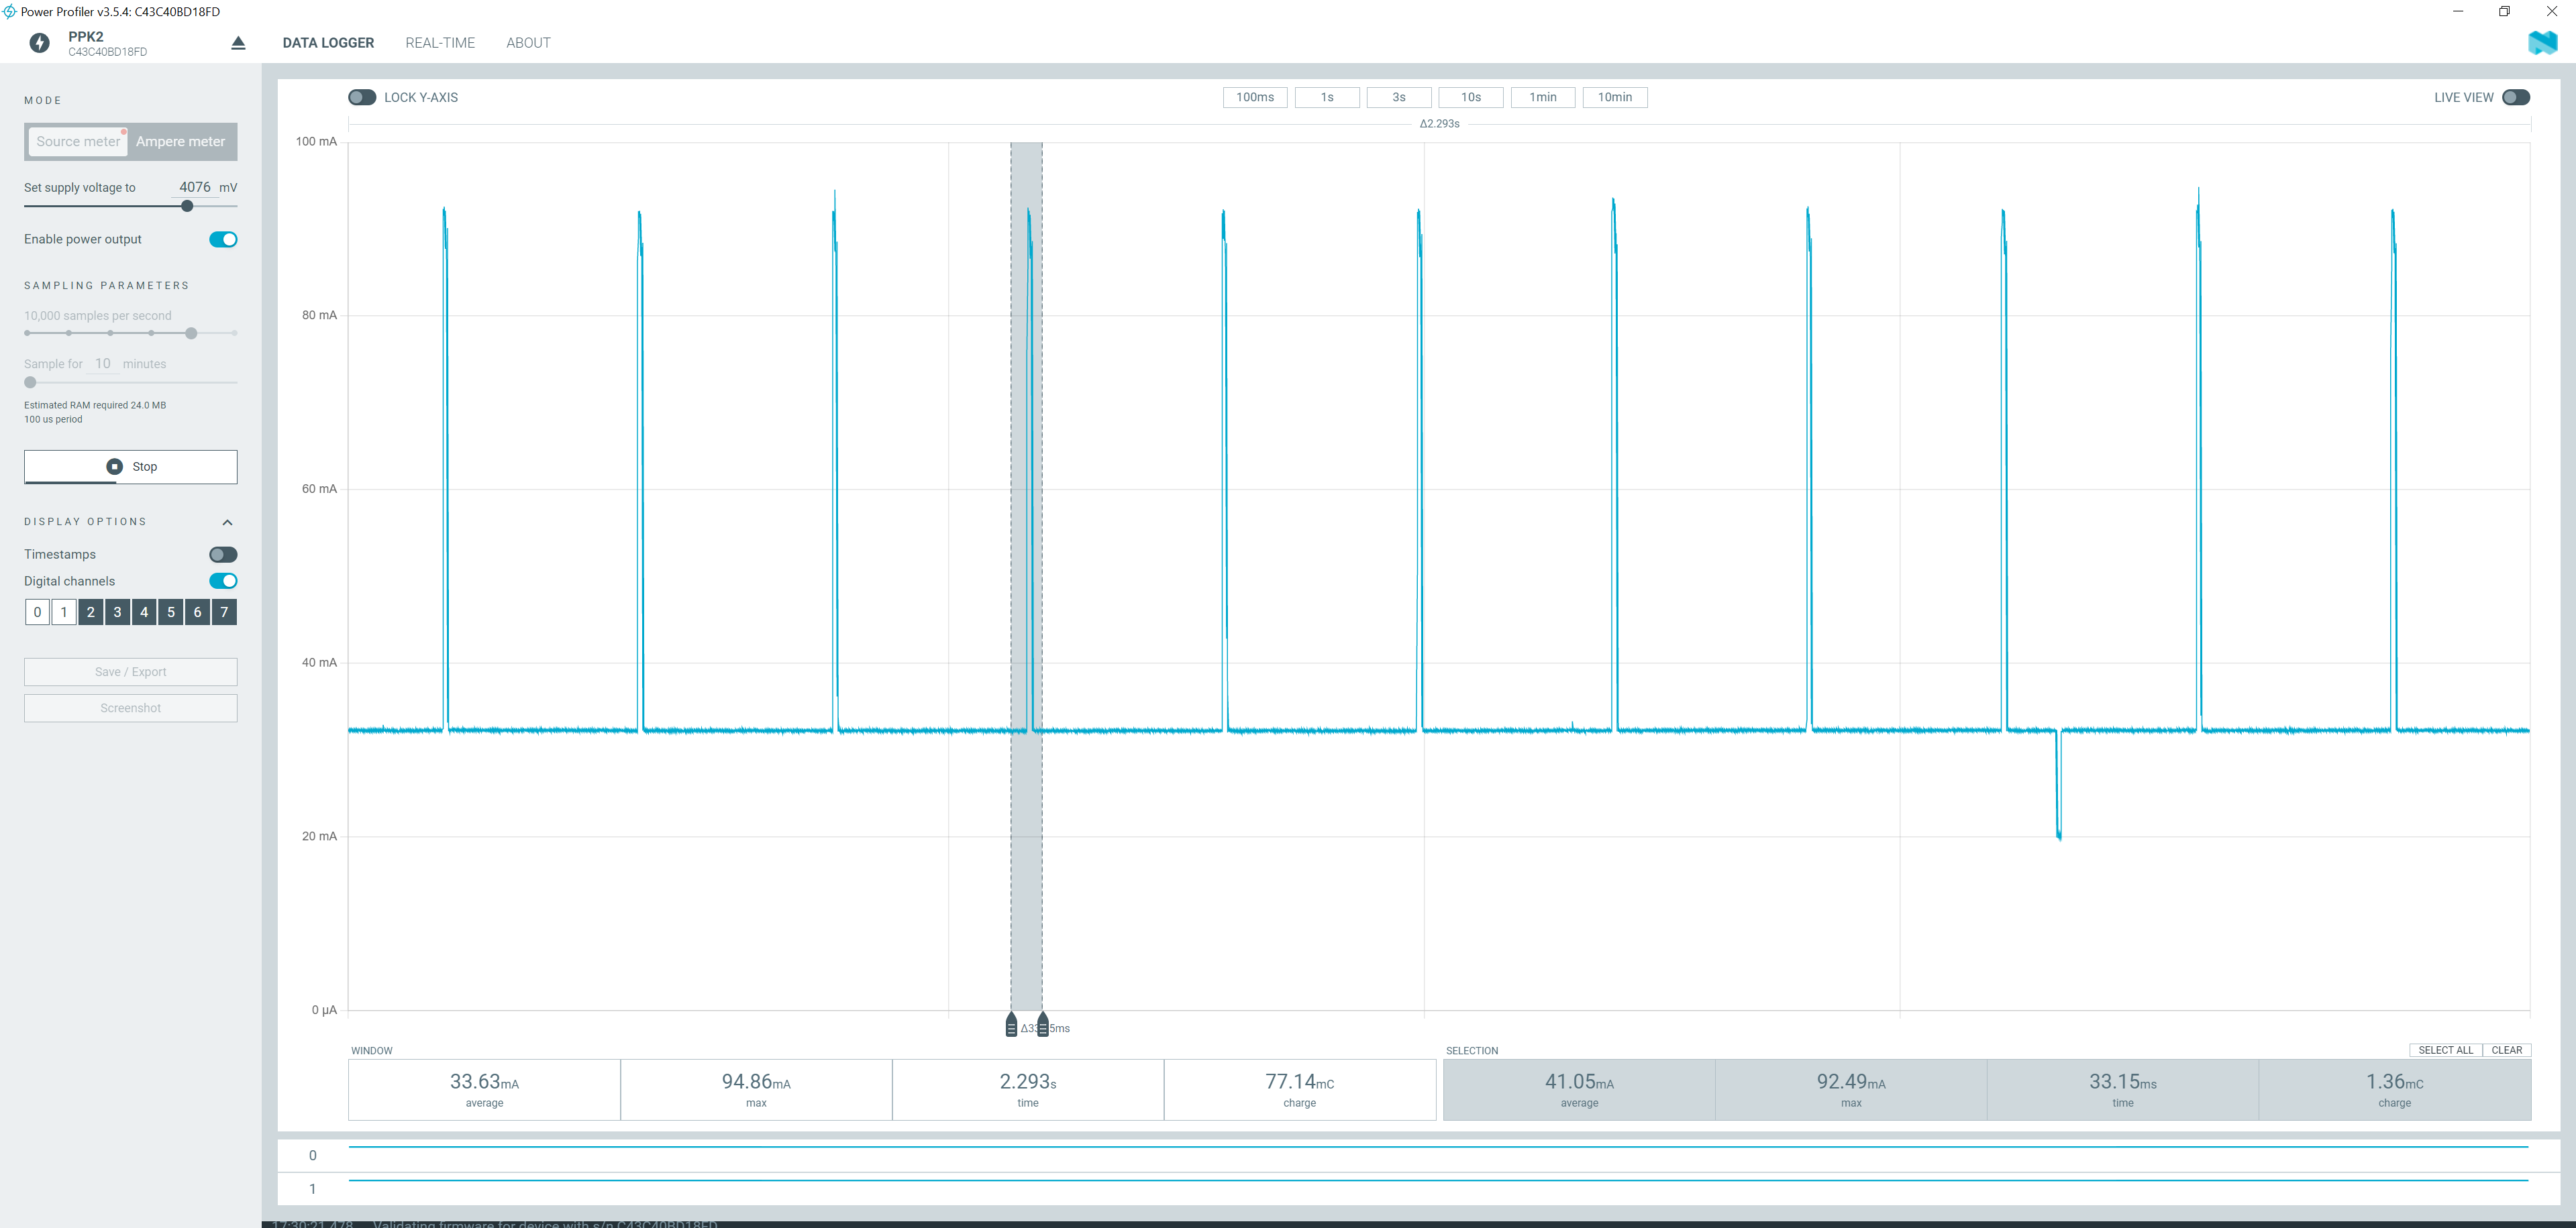Click the selection average 41.05mA value
Screen dimensions: 2576x1228
(x=1580, y=1082)
